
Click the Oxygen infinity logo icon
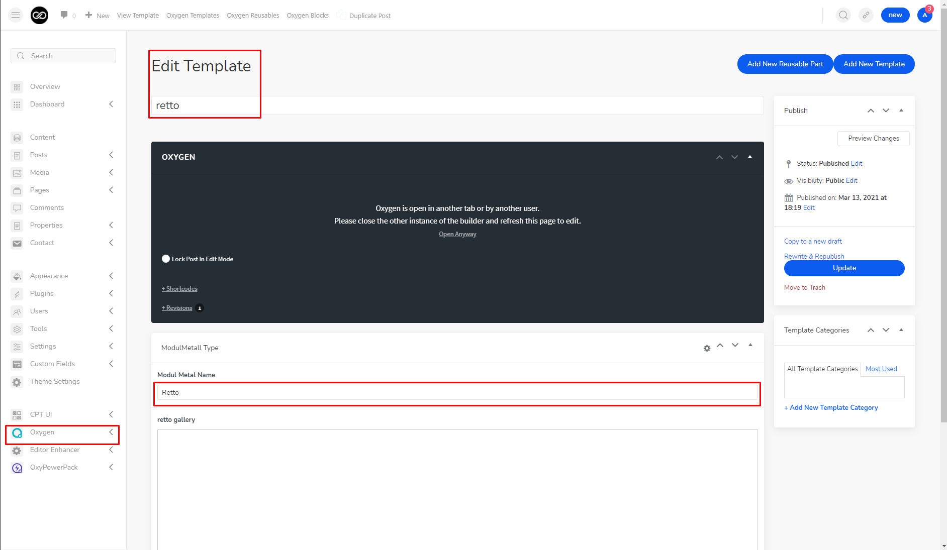pyautogui.click(x=39, y=15)
